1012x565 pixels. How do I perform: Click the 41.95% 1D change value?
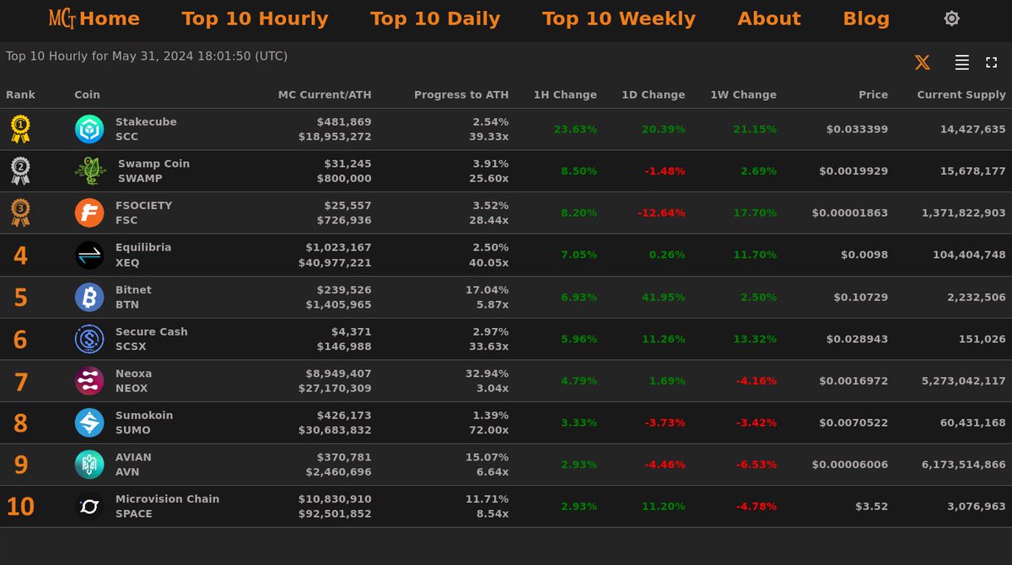(663, 297)
